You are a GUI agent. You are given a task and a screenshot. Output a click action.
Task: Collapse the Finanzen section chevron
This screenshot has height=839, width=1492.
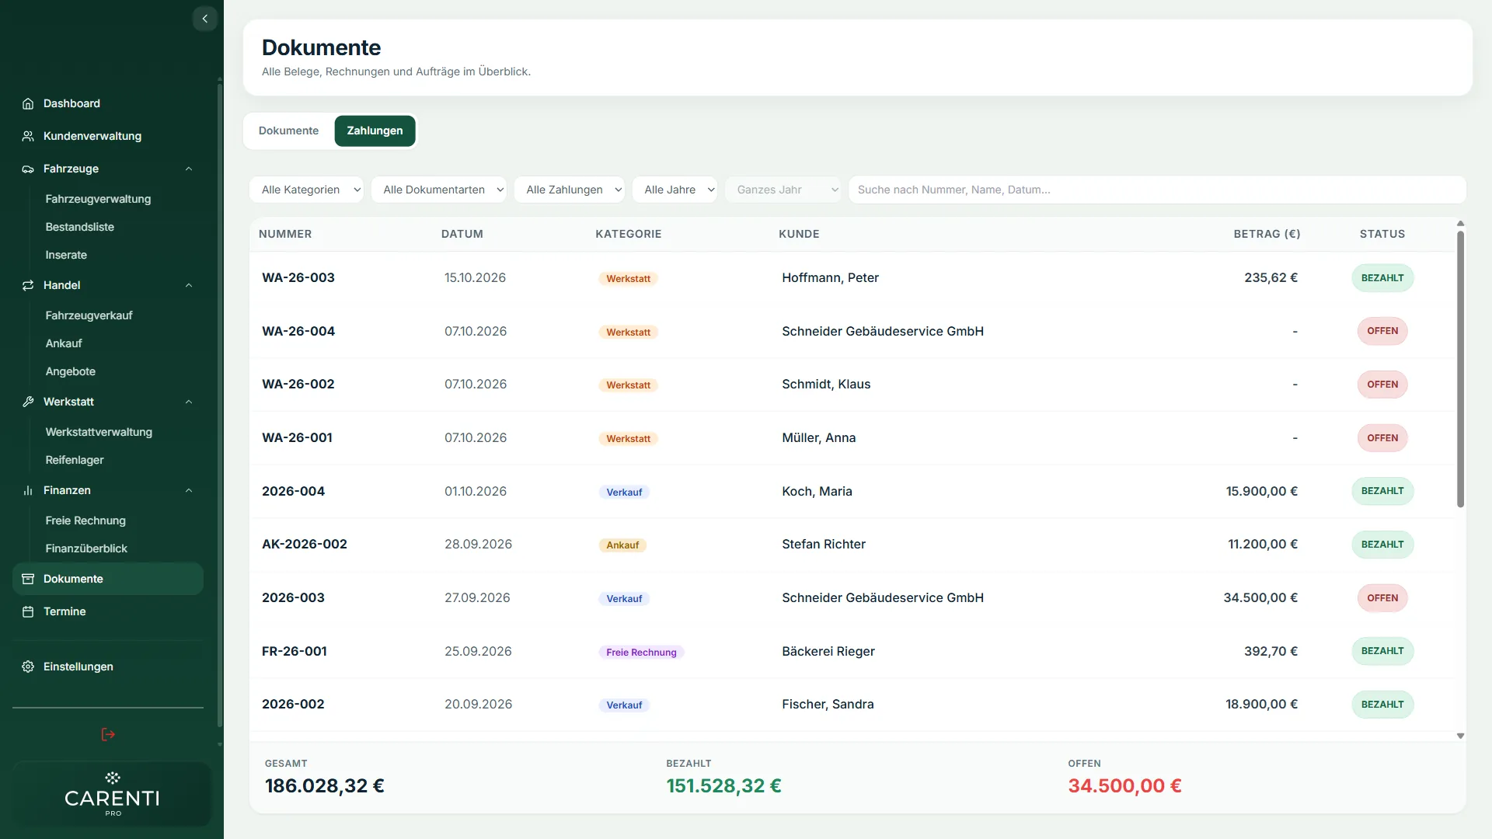[x=189, y=490]
